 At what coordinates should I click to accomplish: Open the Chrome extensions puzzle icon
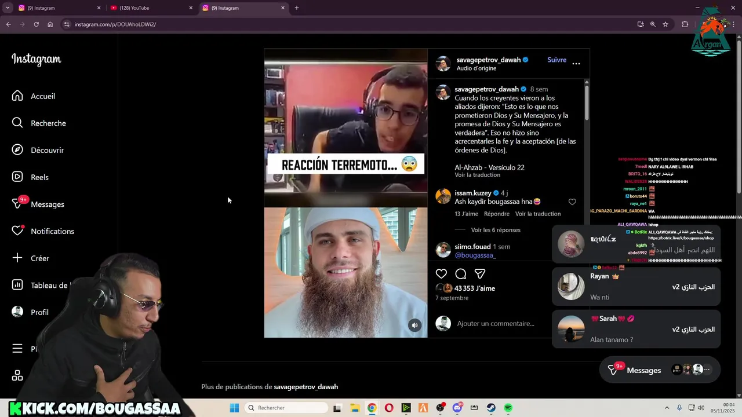pyautogui.click(x=685, y=24)
